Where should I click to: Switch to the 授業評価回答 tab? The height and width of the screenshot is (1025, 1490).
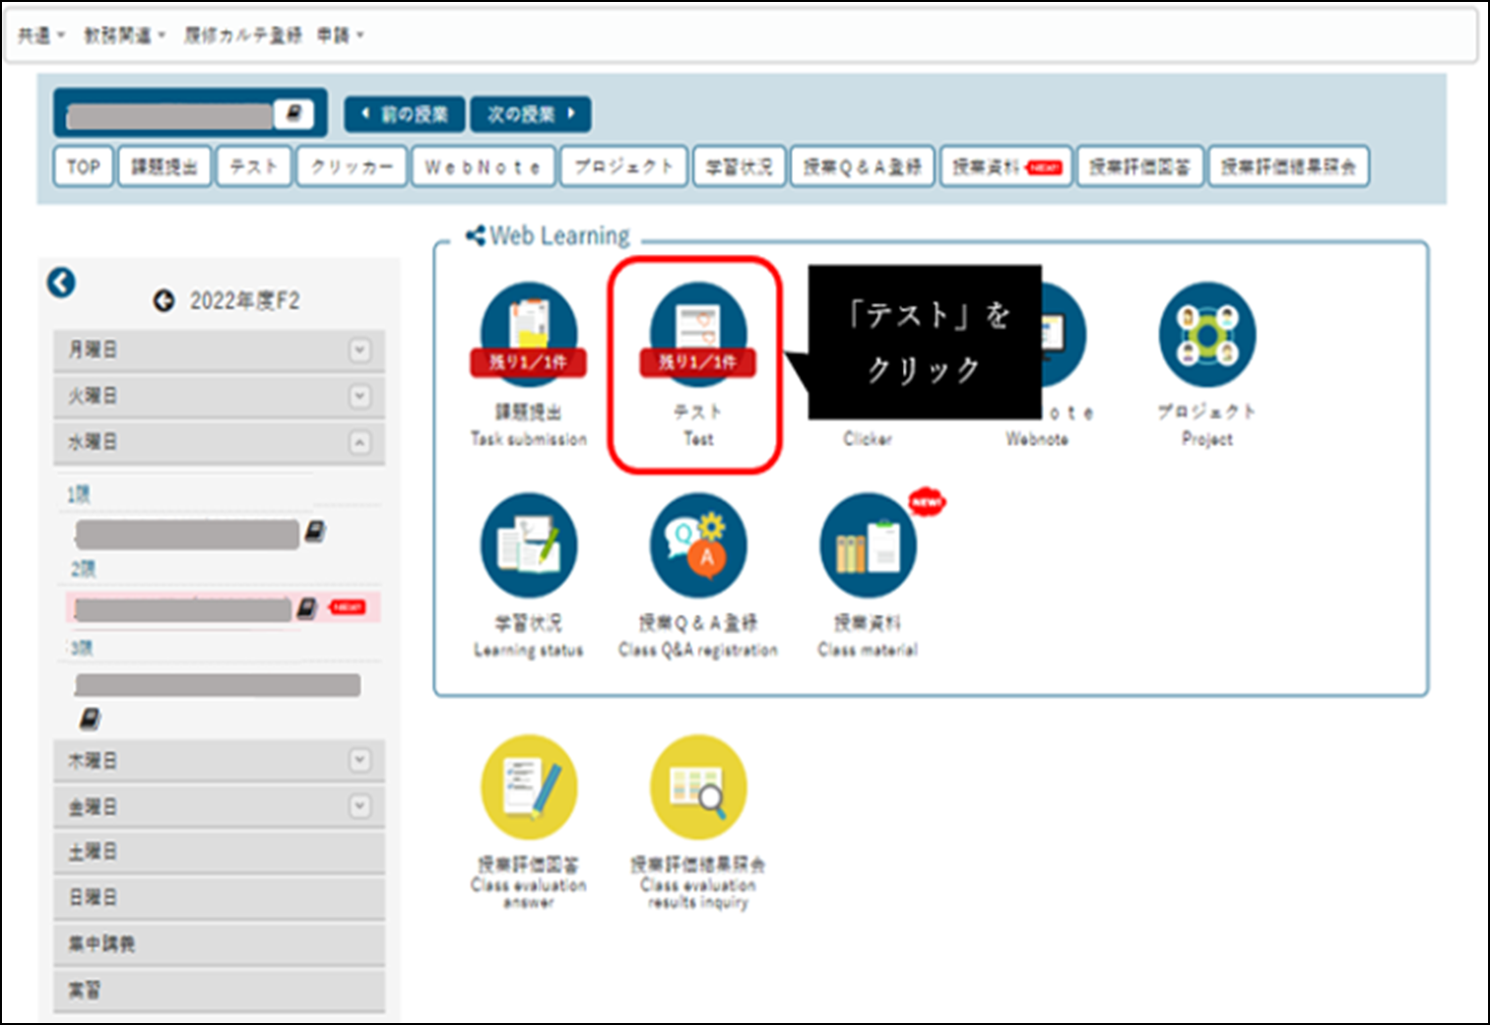tap(1140, 166)
